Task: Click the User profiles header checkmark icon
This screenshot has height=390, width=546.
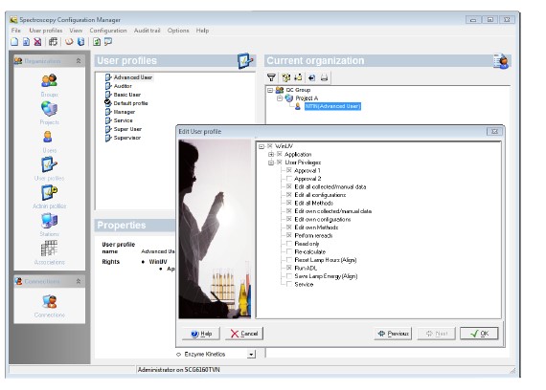Action: (x=245, y=61)
